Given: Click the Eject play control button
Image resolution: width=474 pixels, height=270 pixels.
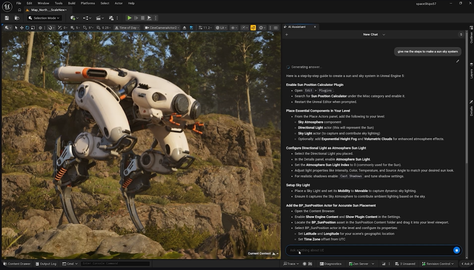Looking at the screenshot, I should [x=149, y=18].
